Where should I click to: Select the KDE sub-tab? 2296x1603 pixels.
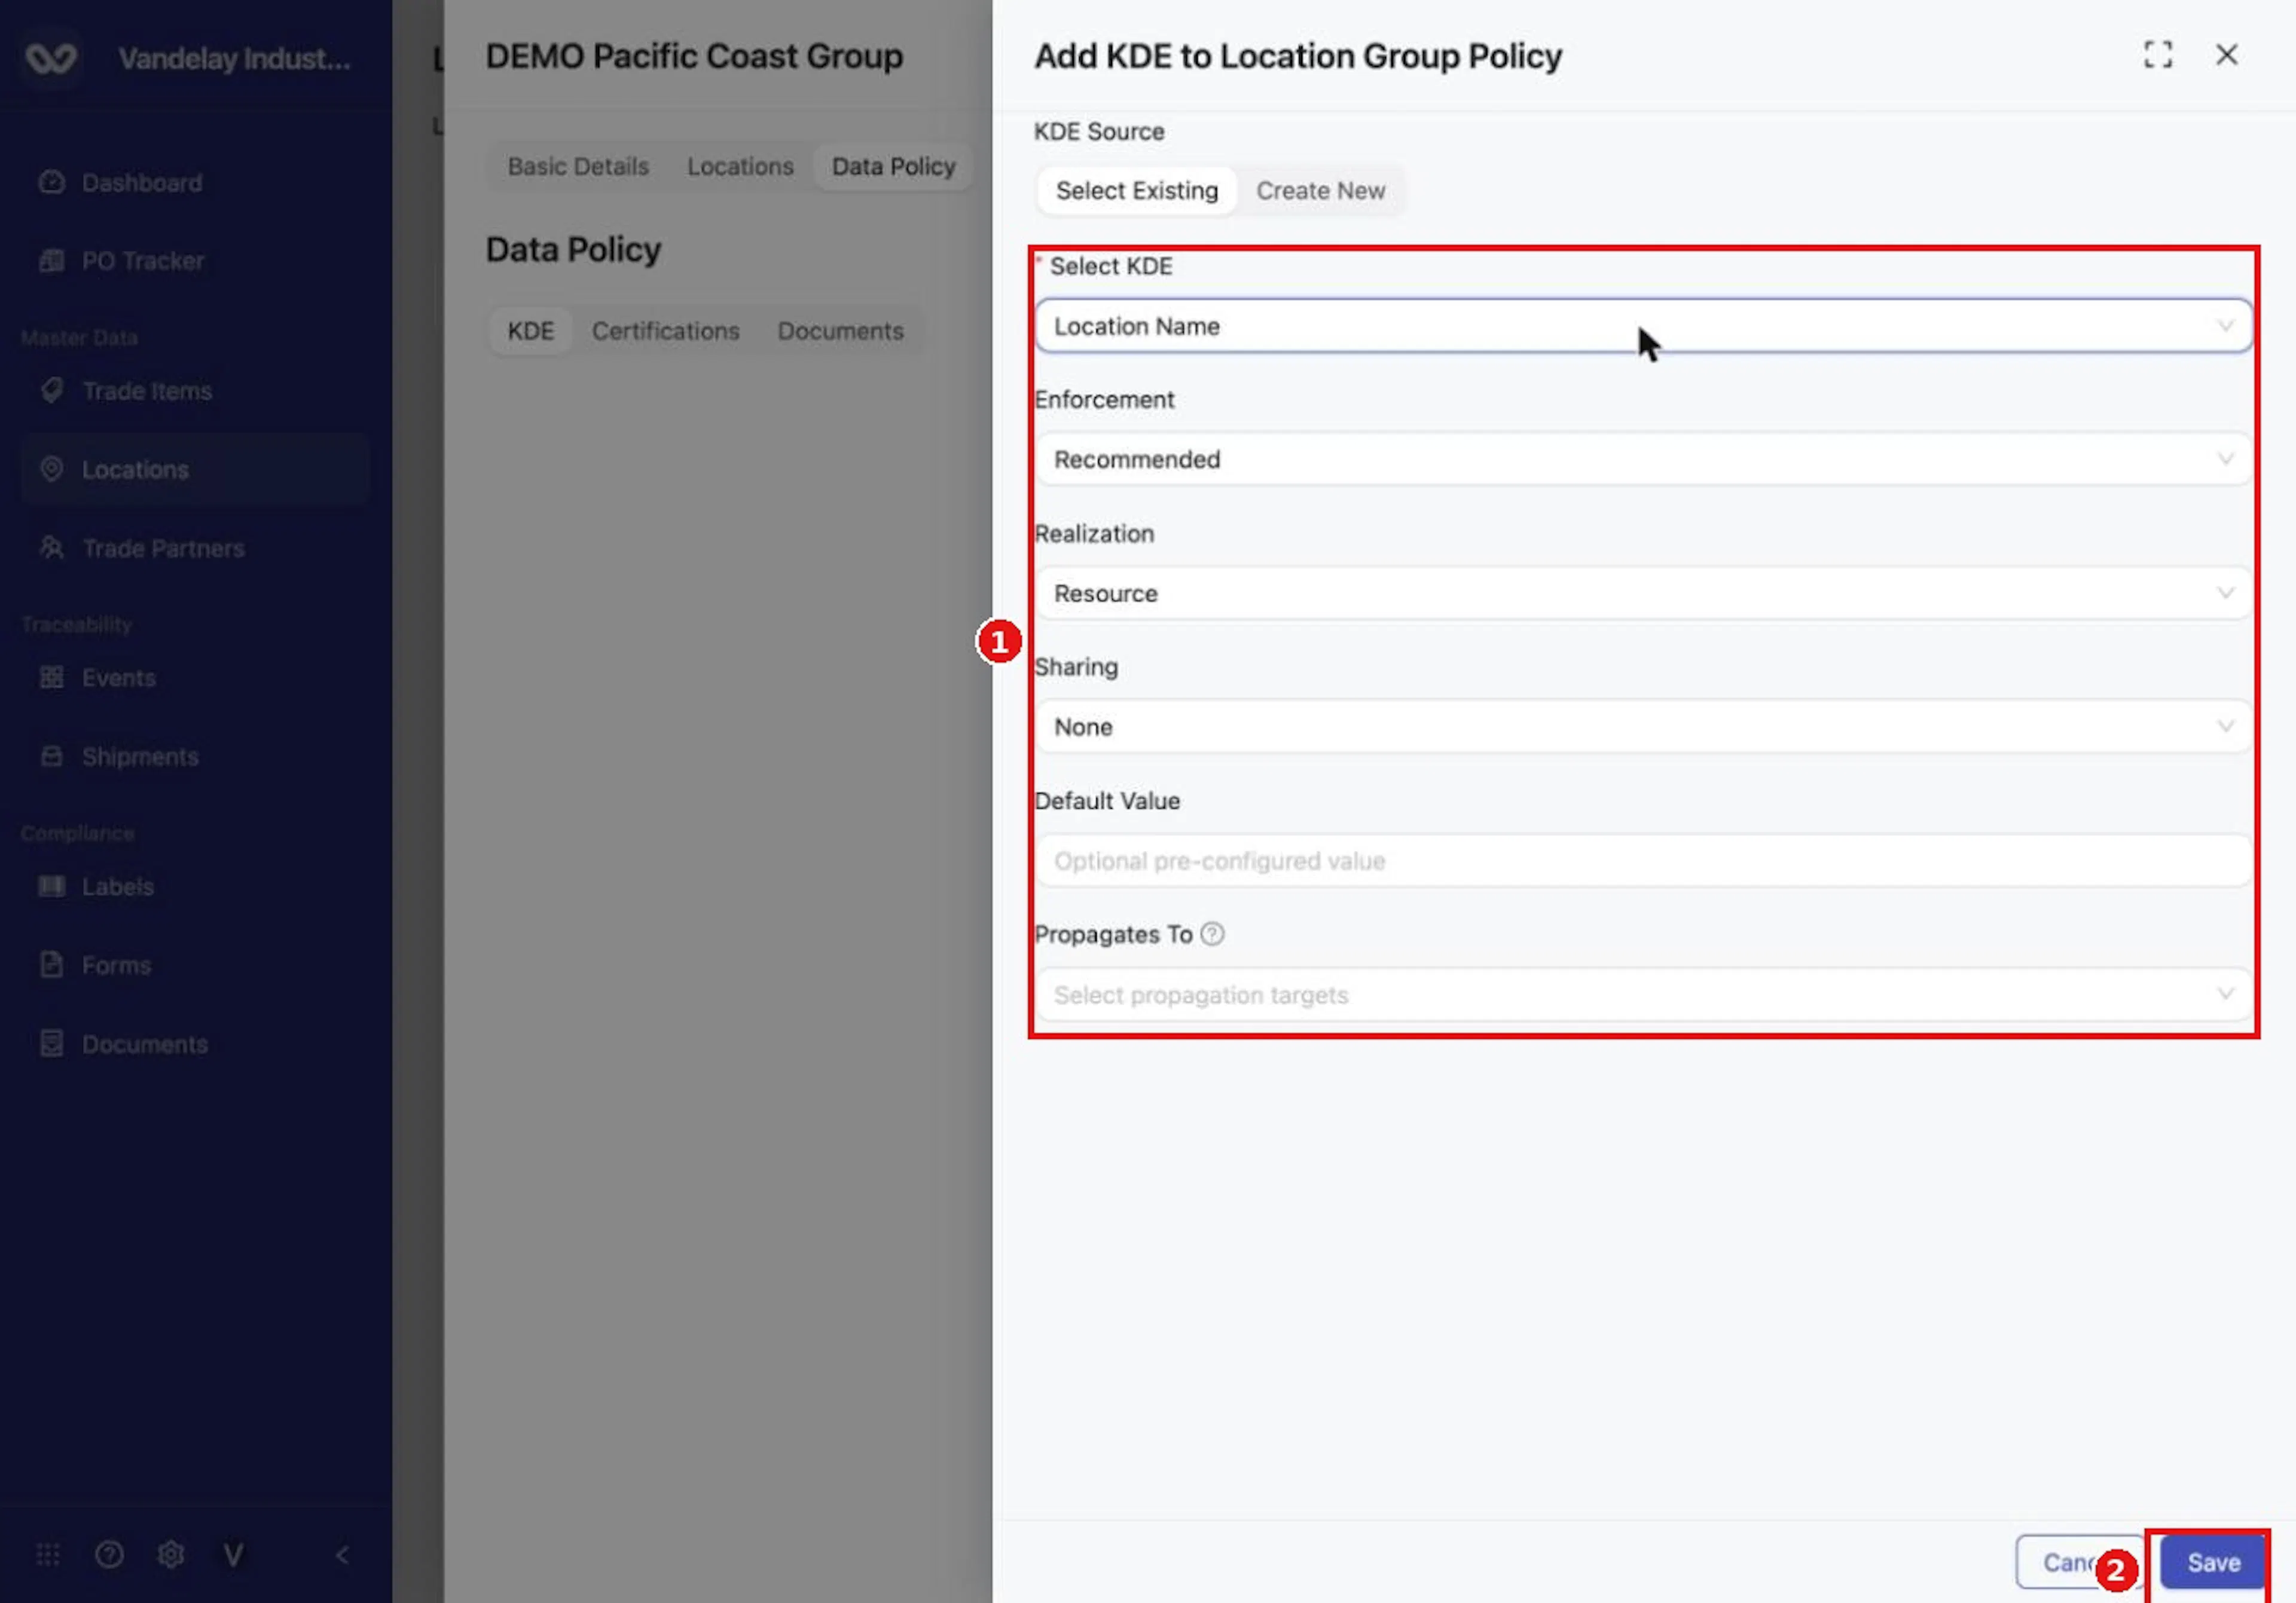coord(530,331)
